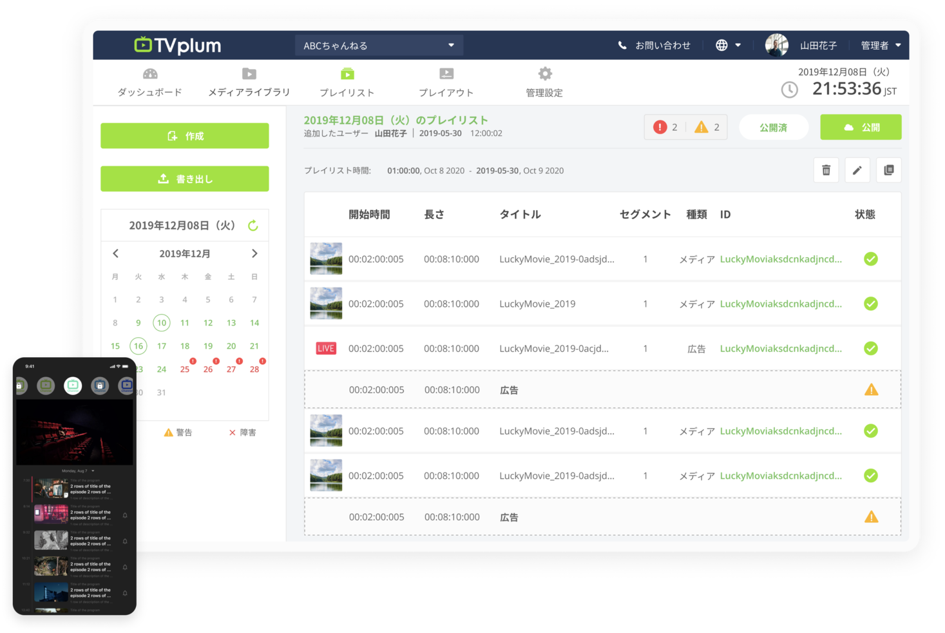
Task: Open the 管理者 role dropdown
Action: (x=879, y=44)
